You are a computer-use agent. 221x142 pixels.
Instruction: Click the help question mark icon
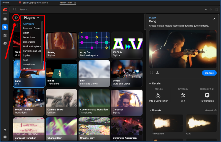click(x=5, y=130)
